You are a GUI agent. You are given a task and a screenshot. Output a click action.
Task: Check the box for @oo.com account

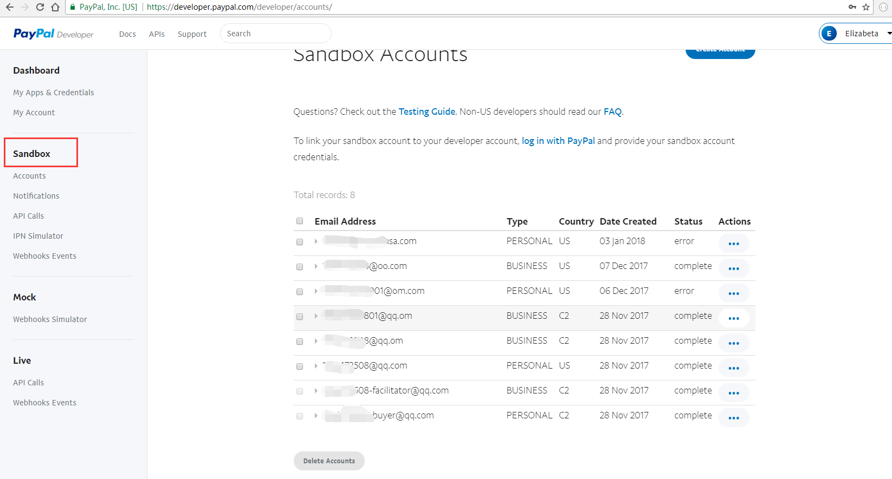point(300,267)
